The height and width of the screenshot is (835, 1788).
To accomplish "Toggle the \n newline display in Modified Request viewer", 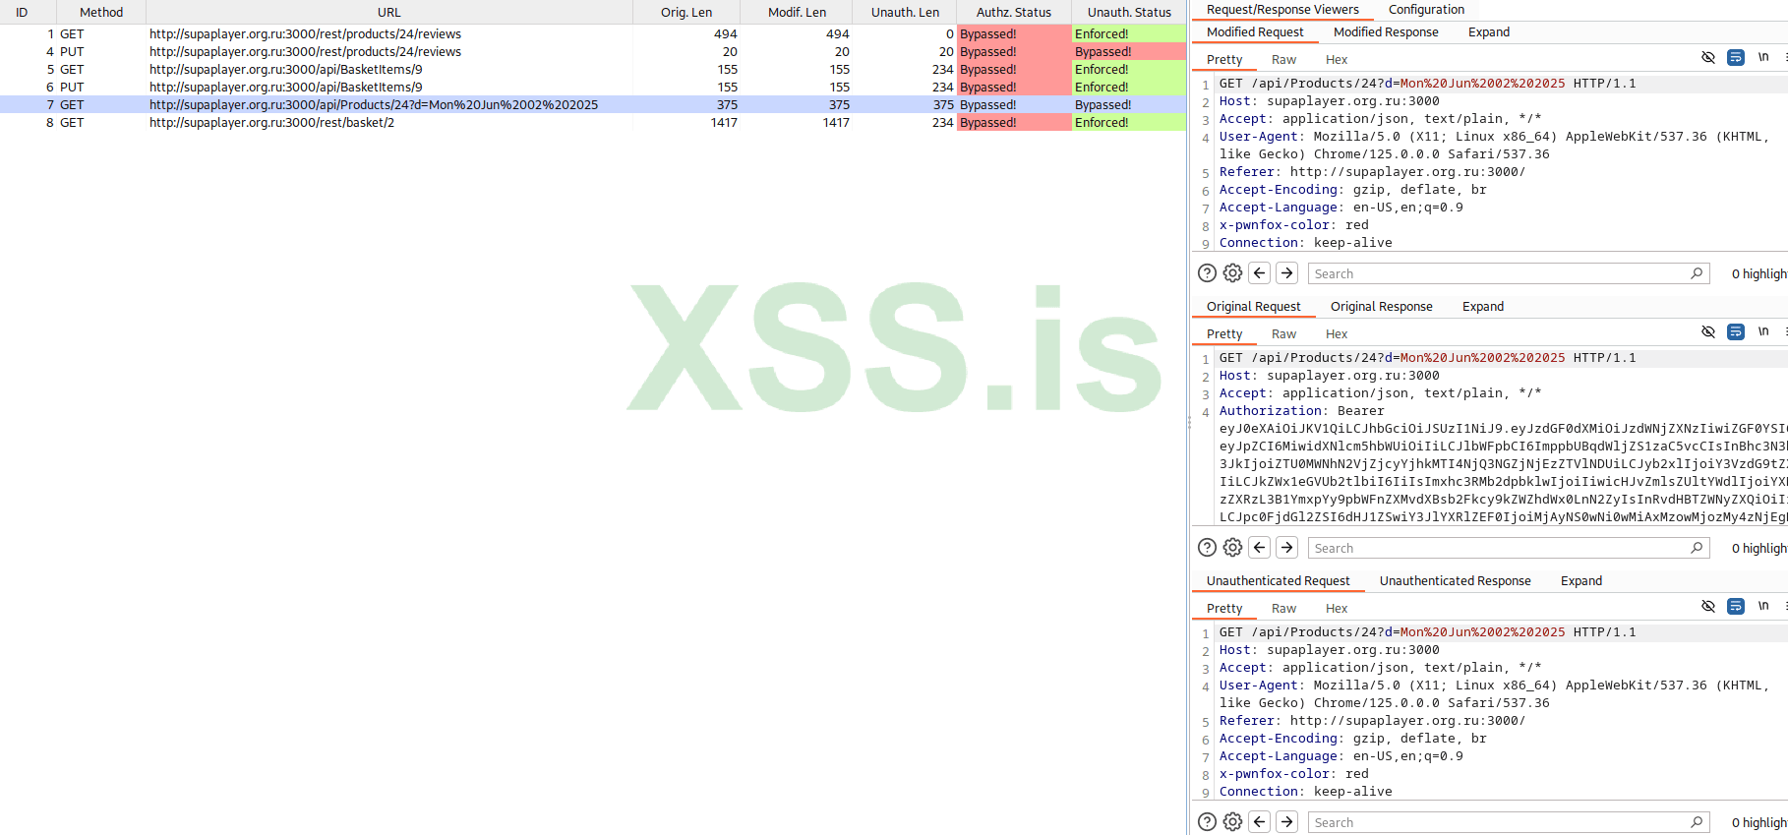I will click(x=1763, y=58).
